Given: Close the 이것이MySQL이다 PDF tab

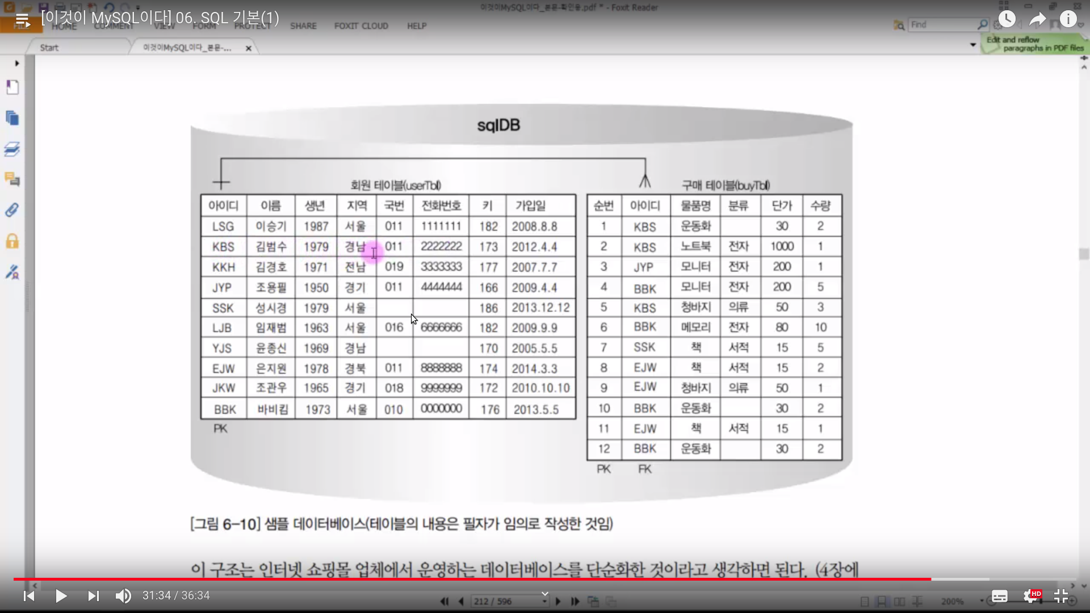Looking at the screenshot, I should pyautogui.click(x=248, y=48).
